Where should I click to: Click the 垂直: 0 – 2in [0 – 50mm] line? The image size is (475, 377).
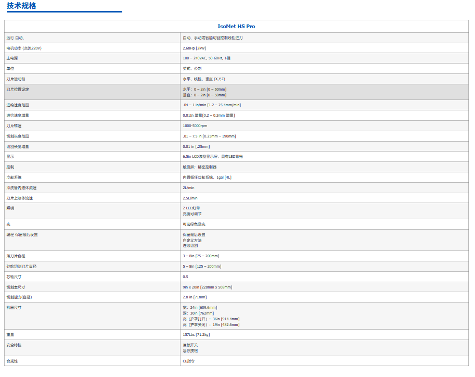[x=205, y=95]
